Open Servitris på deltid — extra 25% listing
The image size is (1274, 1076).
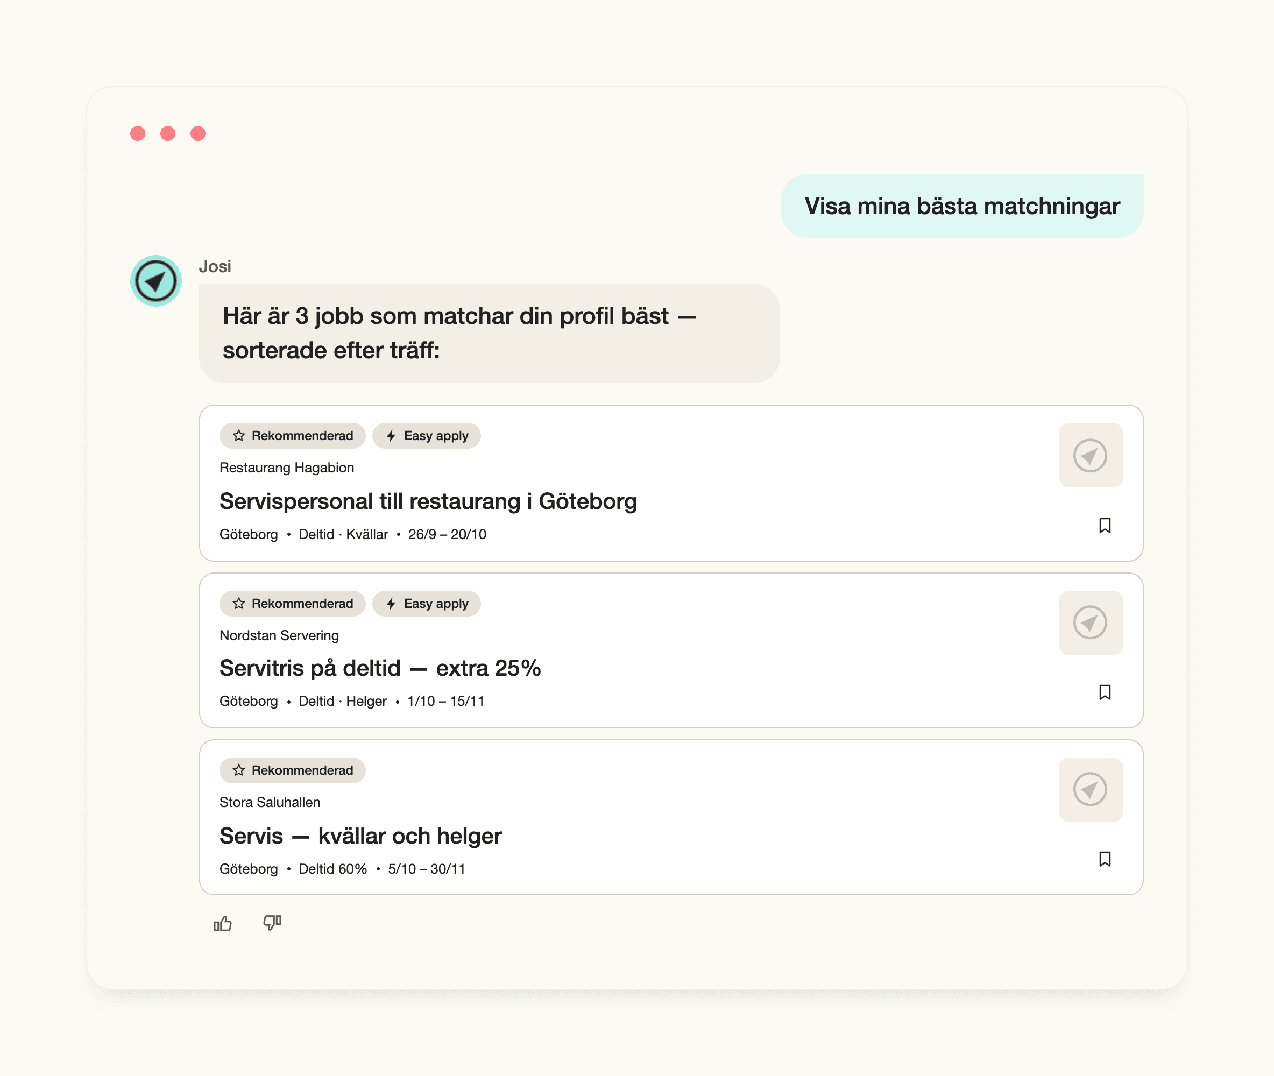point(380,669)
